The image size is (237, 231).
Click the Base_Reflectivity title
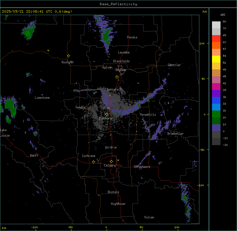[118, 4]
